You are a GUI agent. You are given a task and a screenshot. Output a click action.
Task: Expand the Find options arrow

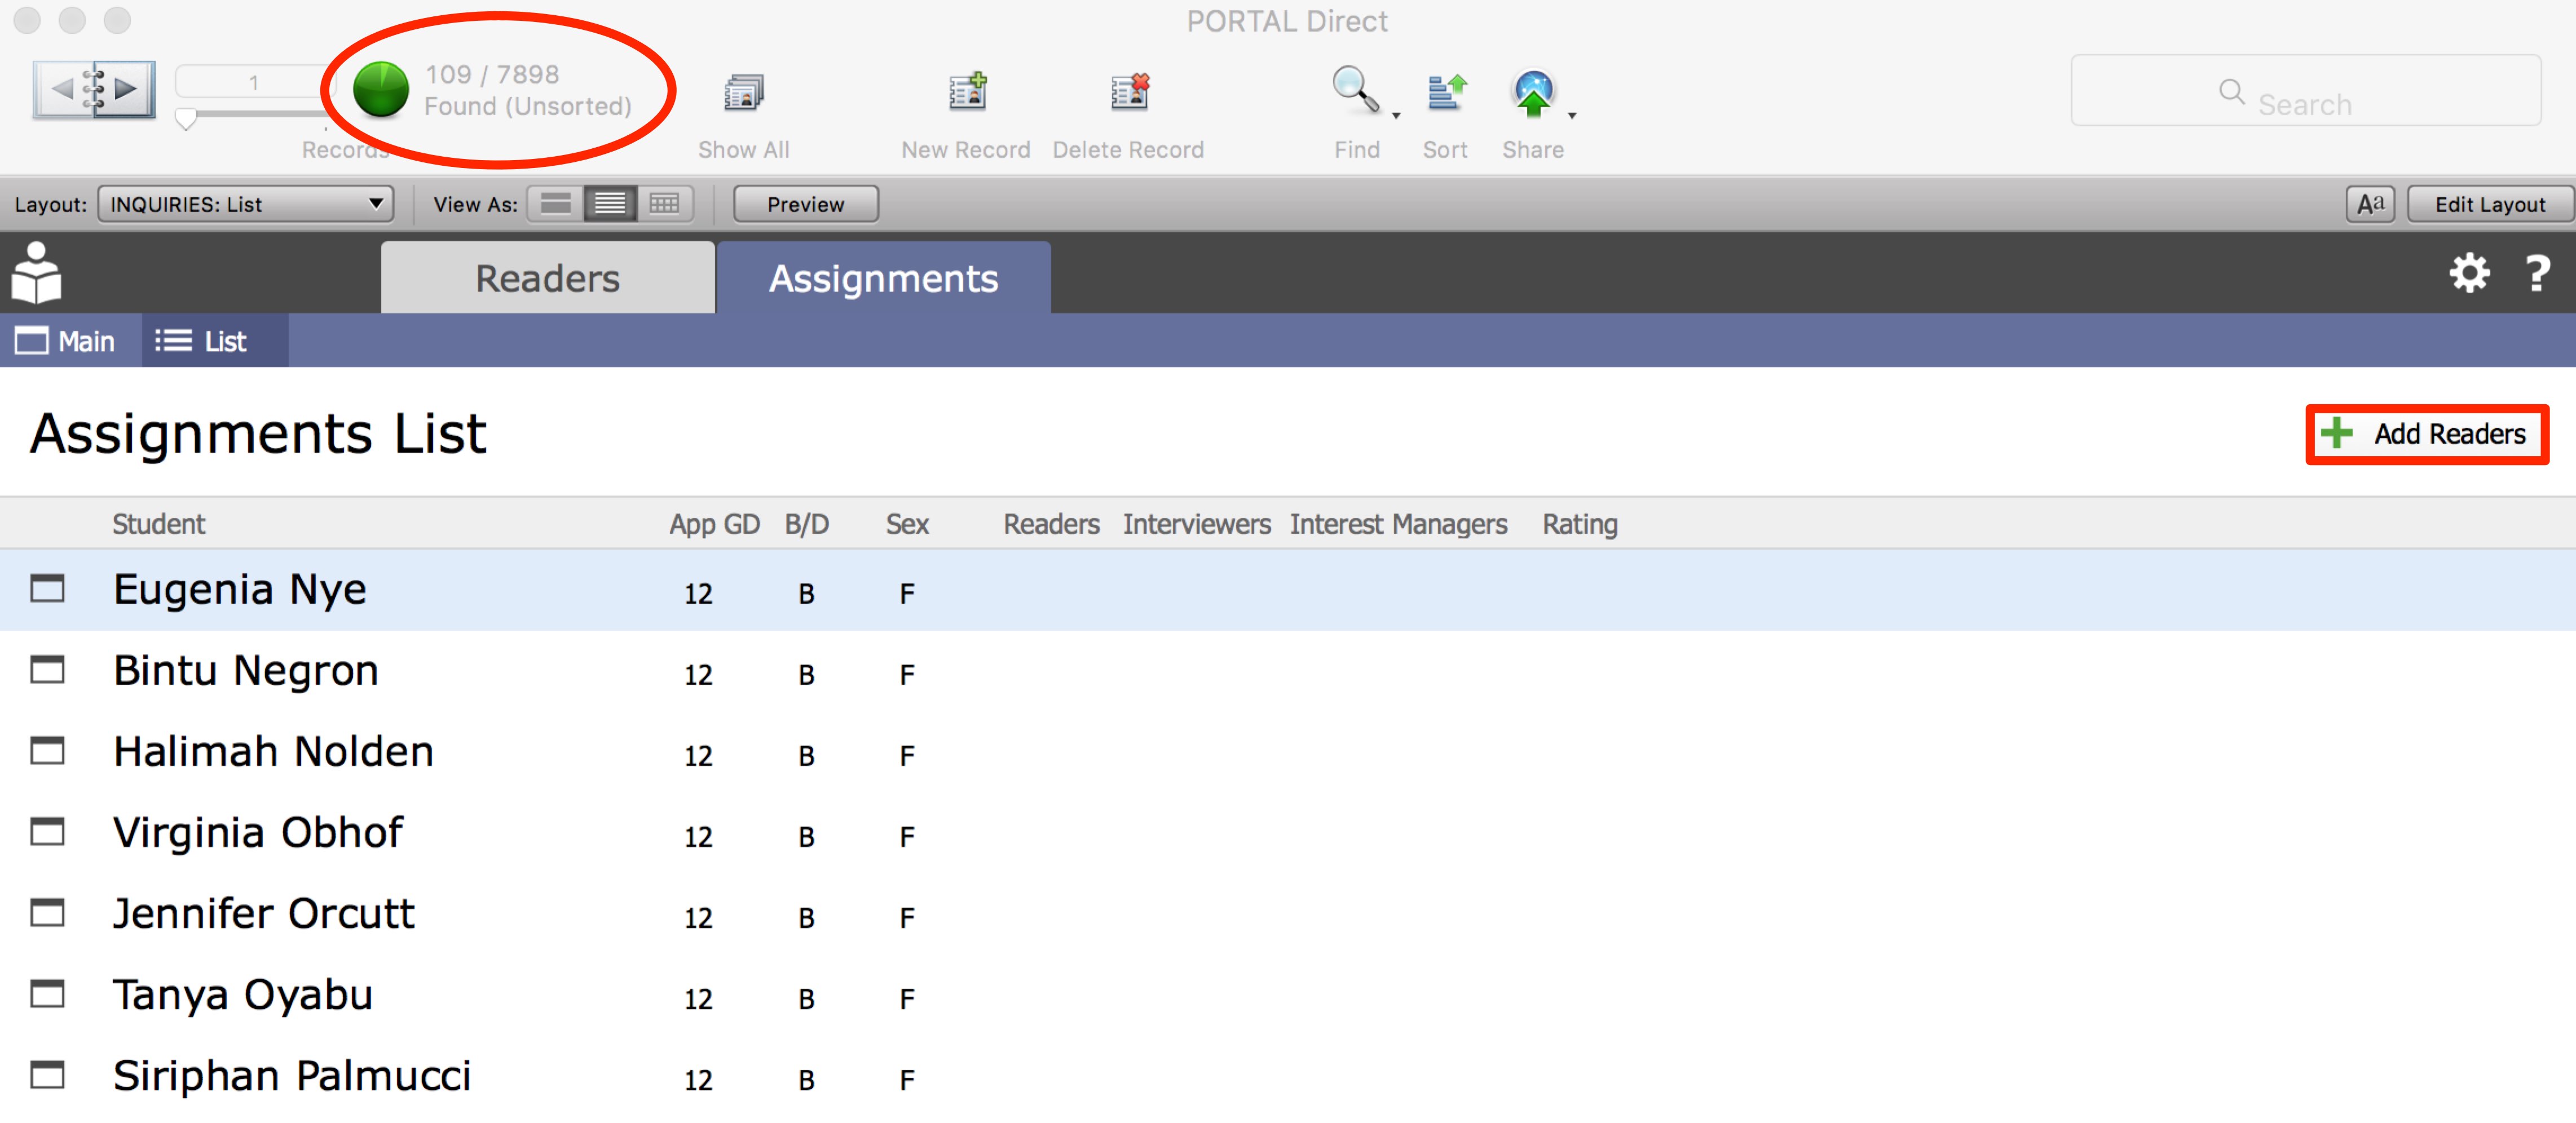point(1396,116)
